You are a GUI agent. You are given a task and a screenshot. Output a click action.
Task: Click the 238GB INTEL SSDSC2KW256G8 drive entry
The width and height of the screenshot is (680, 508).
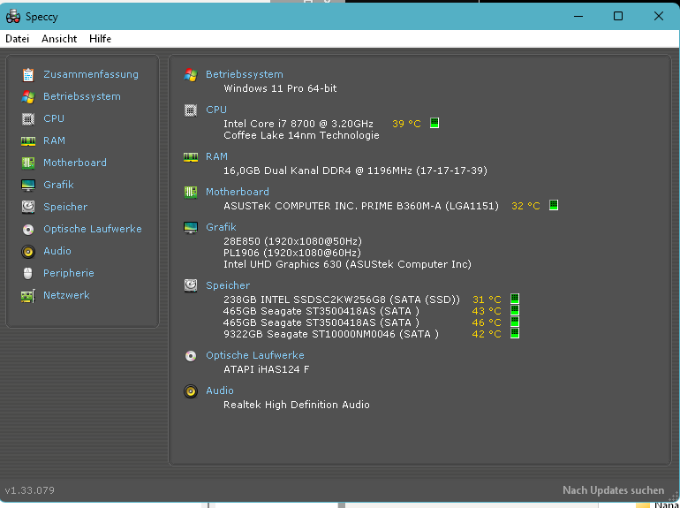(341, 299)
